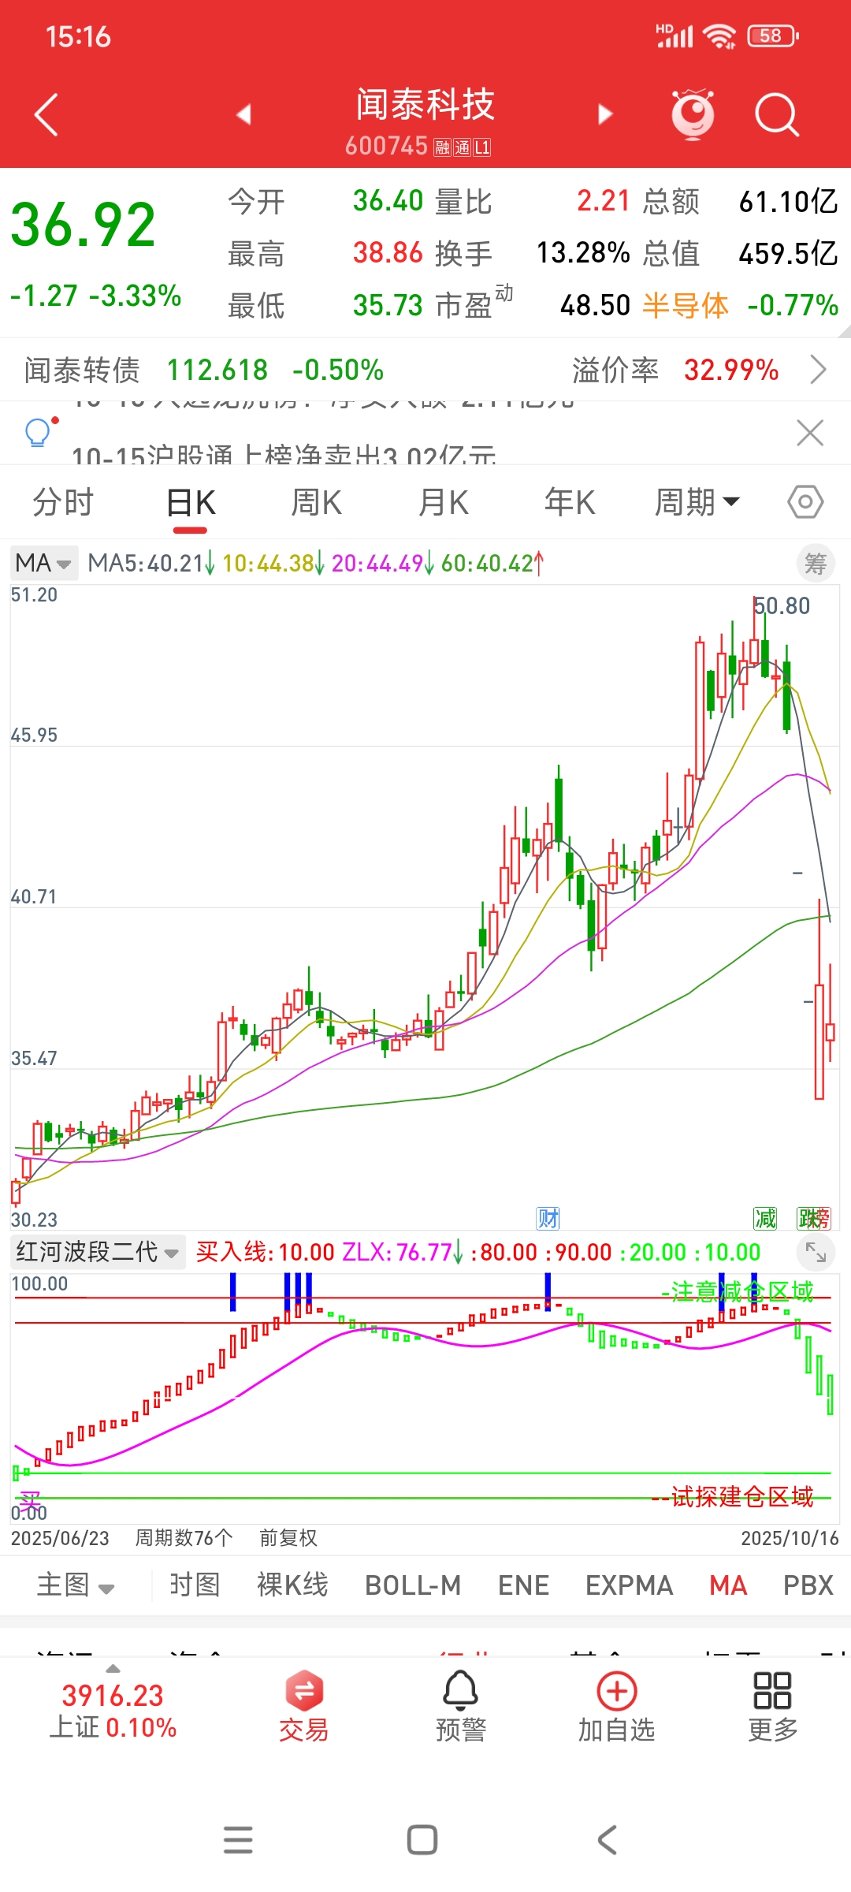This screenshot has height=1892, width=851.
Task: Tap the current price 36.92
Action: [84, 225]
